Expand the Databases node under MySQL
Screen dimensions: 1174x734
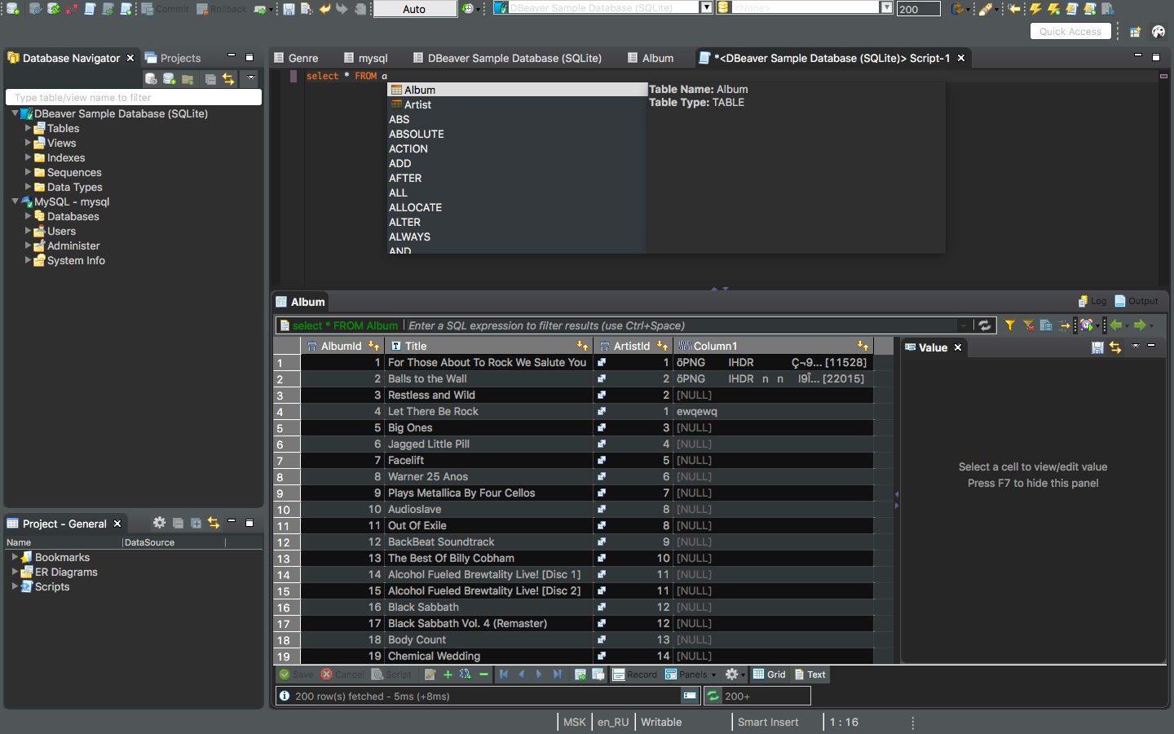[28, 216]
